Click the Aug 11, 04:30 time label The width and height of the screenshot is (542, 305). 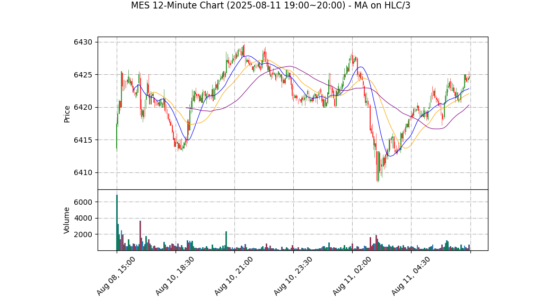click(410, 276)
